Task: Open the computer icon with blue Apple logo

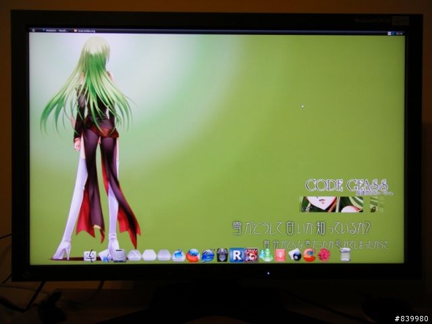Action: point(105,256)
